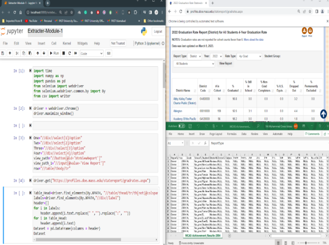Insert cell below with plus icon
329x245 pixels.
(9, 53)
